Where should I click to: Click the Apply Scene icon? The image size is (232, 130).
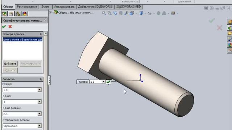164,13
